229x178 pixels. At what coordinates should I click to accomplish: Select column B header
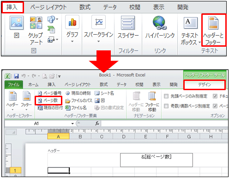click(80, 136)
